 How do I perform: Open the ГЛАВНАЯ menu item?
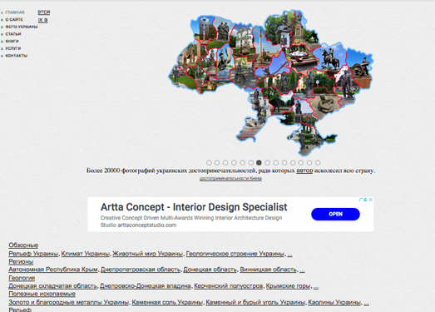click(15, 12)
